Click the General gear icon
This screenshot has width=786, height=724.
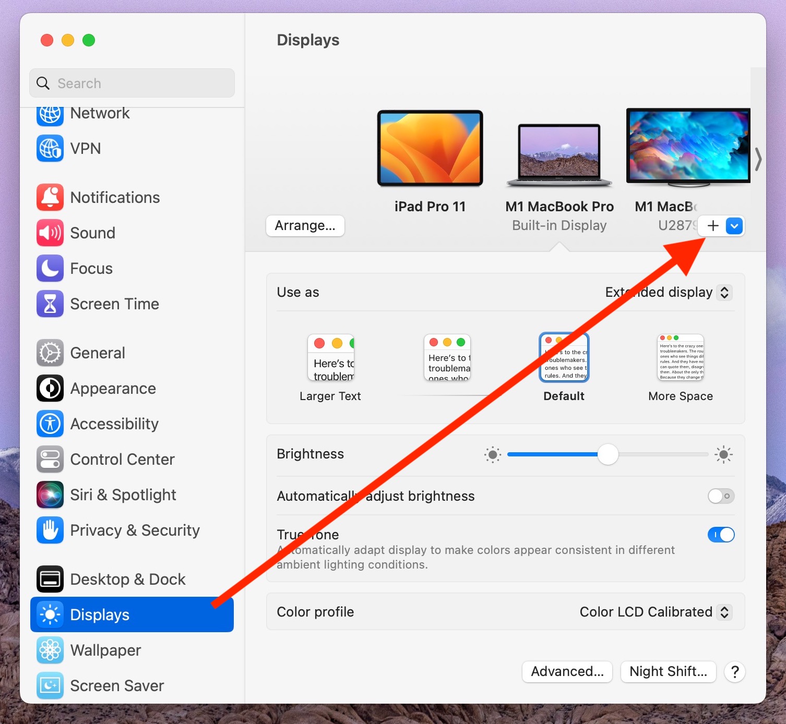click(50, 353)
